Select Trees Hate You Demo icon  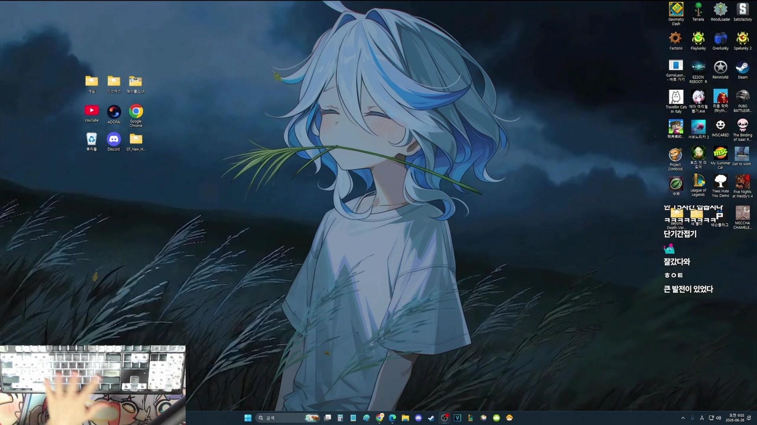pos(720,186)
